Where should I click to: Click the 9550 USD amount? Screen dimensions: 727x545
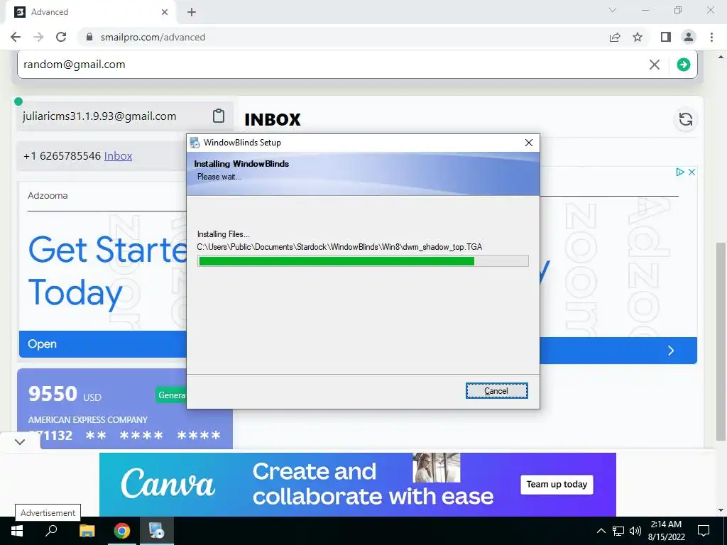(x=65, y=394)
